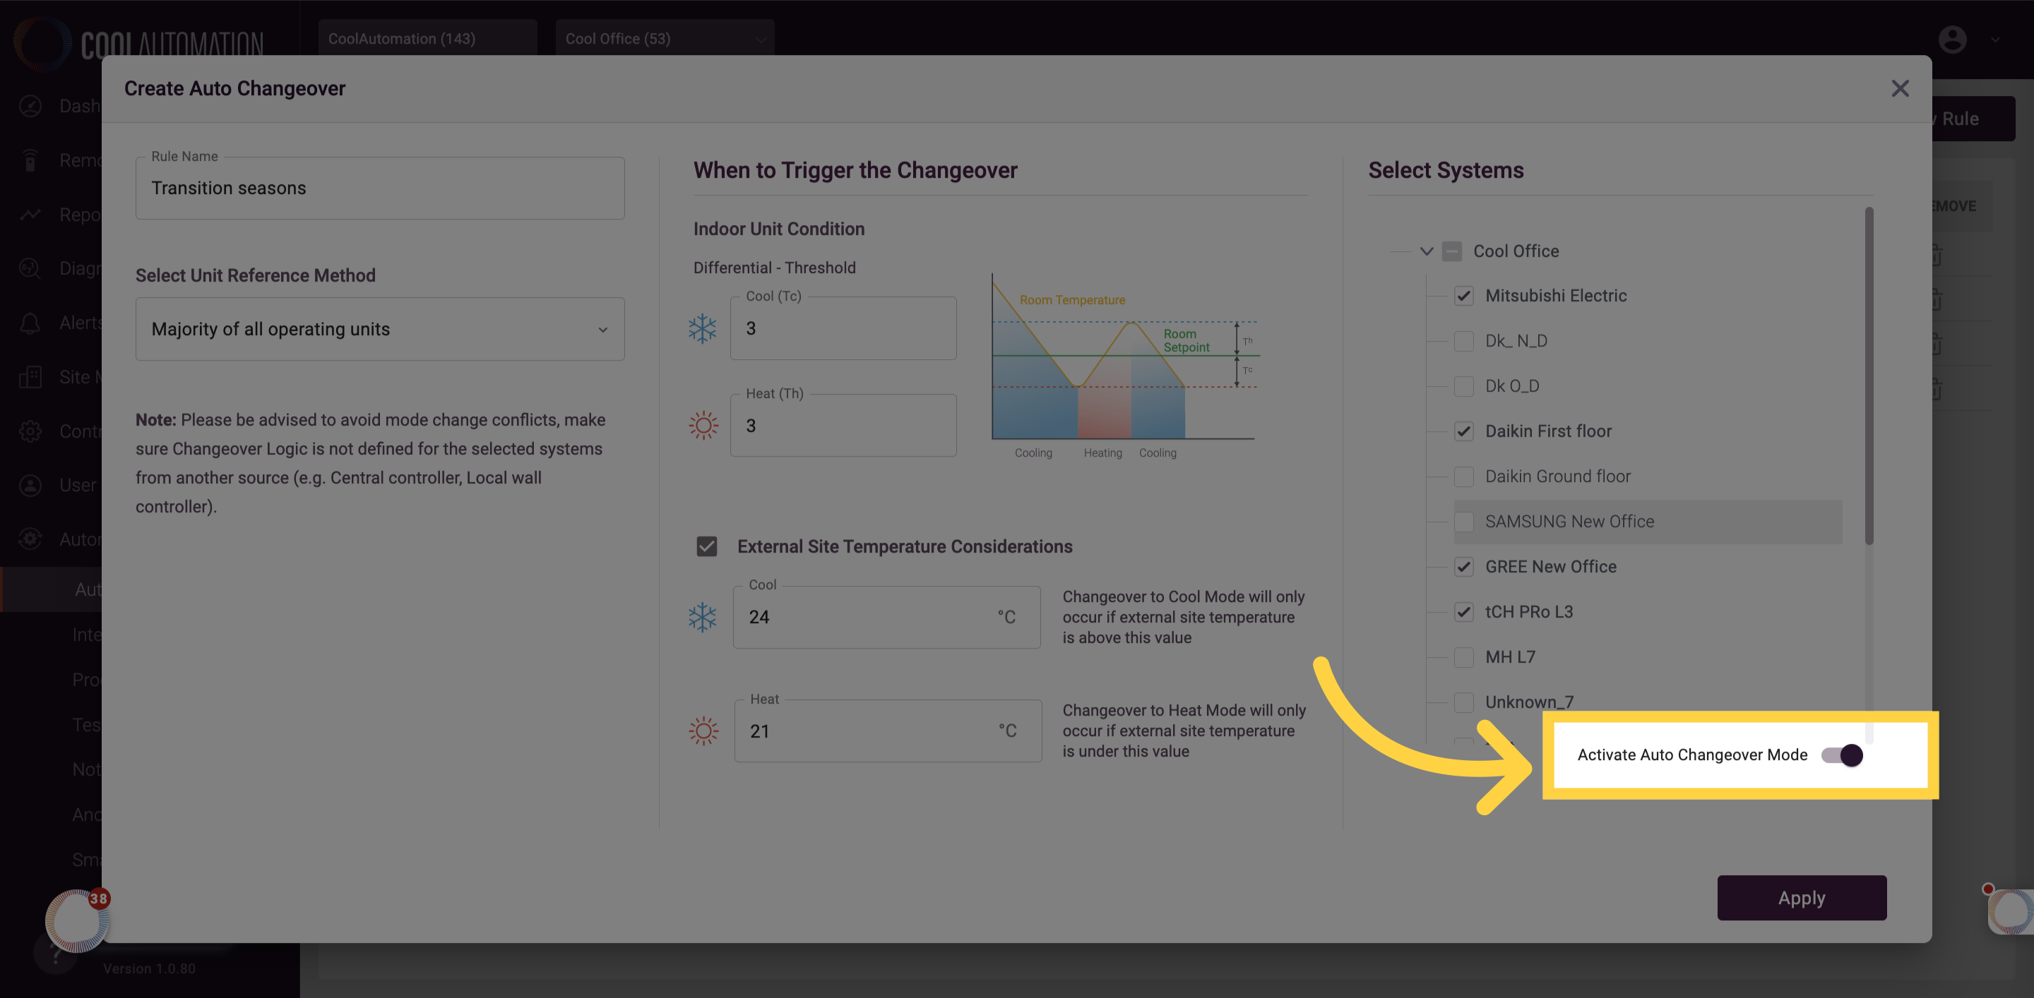Uncheck Daikin First floor system
The image size is (2034, 998).
tap(1464, 431)
